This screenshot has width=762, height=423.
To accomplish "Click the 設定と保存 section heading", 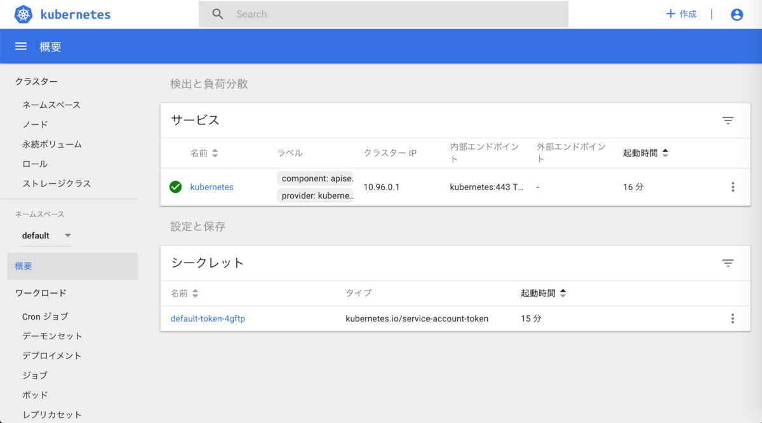I will 198,226.
